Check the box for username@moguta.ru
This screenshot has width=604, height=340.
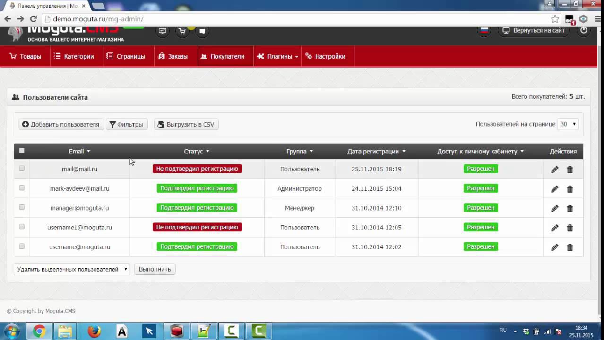(21, 246)
